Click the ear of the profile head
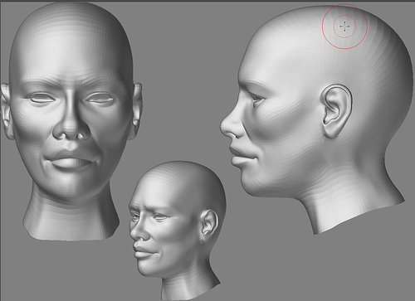Image resolution: width=415 pixels, height=301 pixels. [335, 111]
